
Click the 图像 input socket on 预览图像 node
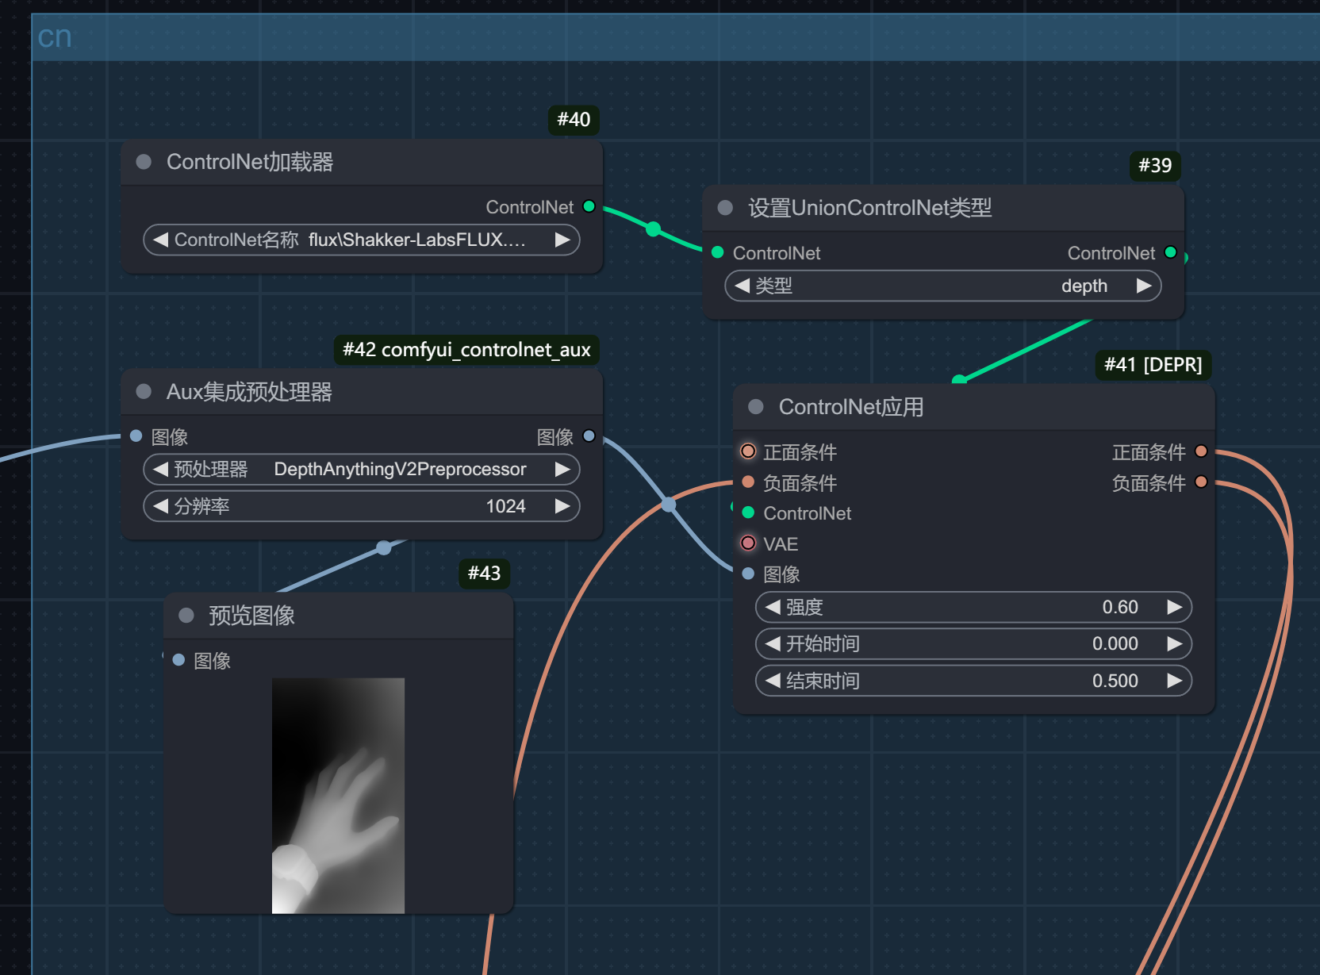[x=178, y=660]
